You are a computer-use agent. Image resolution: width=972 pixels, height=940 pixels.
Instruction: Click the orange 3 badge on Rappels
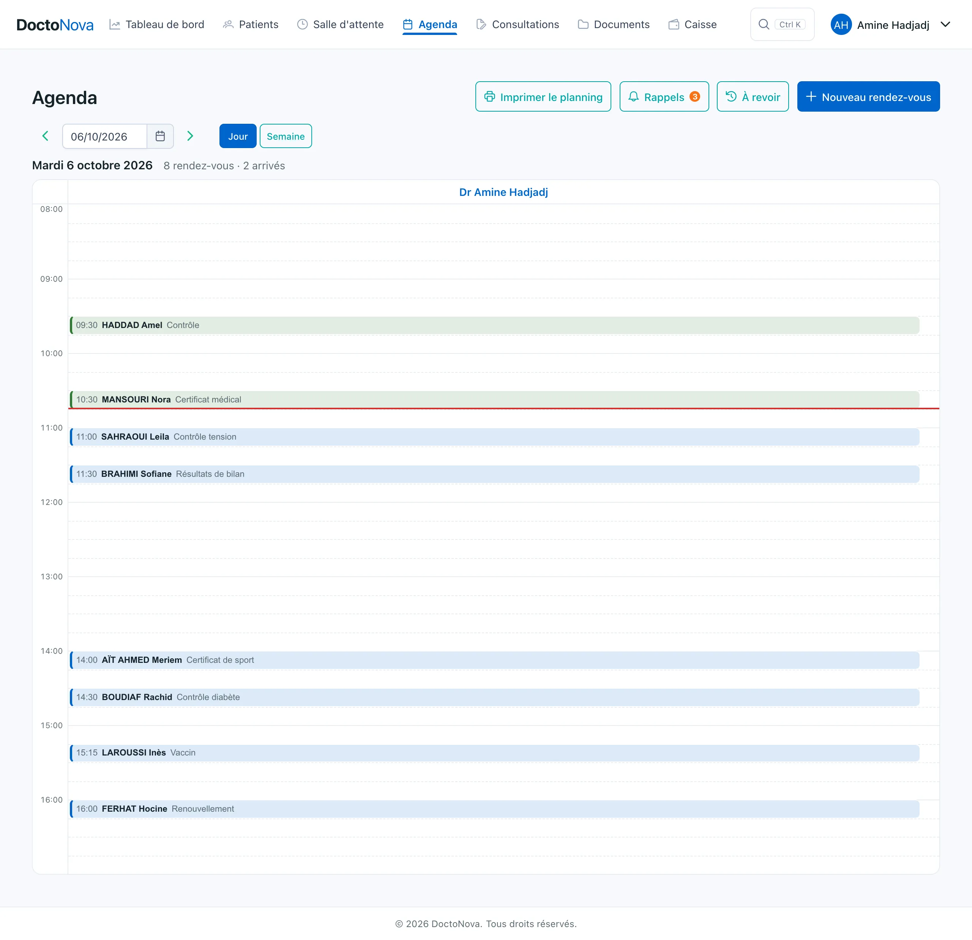click(695, 97)
